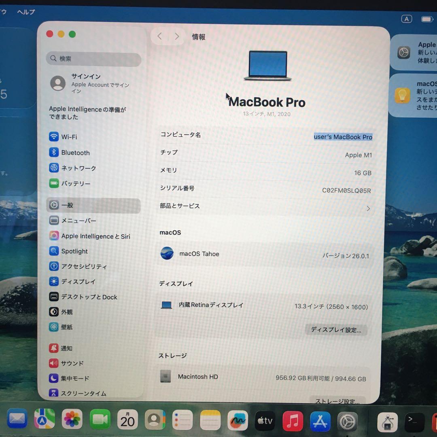The height and width of the screenshot is (437, 437).
Task: Open デスクトップとDock settings
Action: [90, 297]
